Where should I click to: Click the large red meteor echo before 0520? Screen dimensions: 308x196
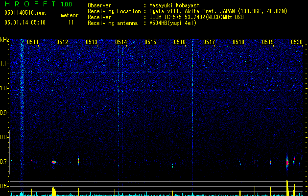(x=287, y=162)
